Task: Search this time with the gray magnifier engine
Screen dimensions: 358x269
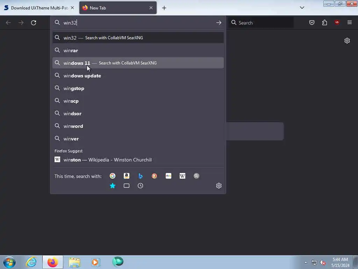Action: [196, 176]
